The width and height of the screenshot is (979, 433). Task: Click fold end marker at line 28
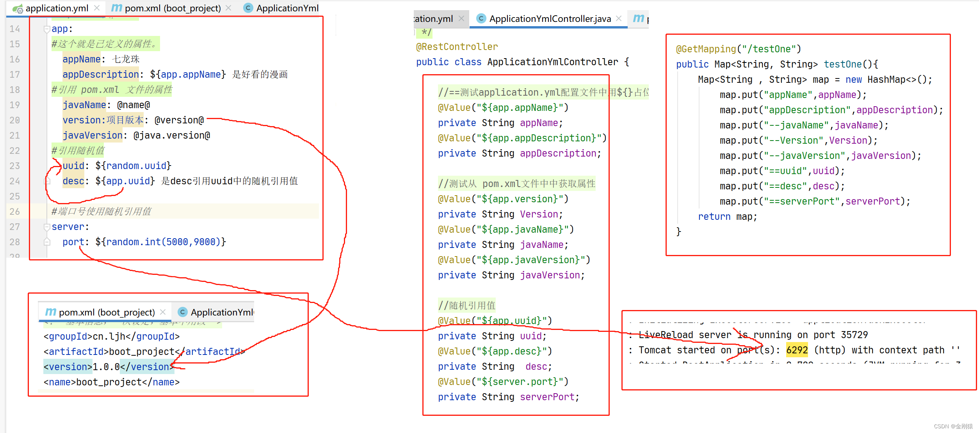pyautogui.click(x=47, y=242)
